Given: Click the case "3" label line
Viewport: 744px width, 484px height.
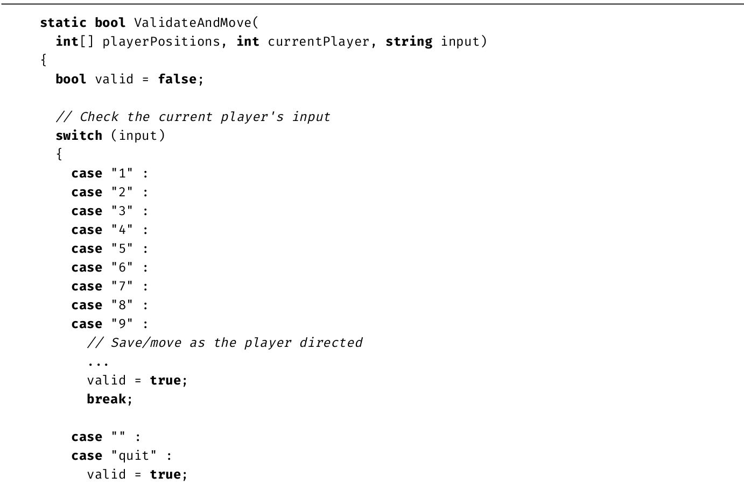Looking at the screenshot, I should click(x=109, y=211).
